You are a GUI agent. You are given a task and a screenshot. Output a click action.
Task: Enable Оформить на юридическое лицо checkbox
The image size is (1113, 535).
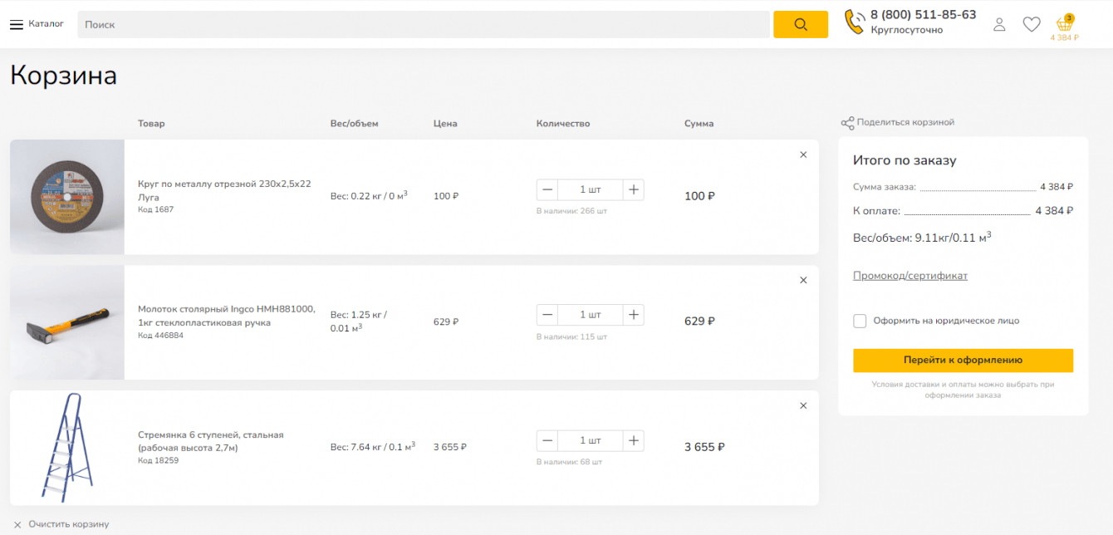860,321
